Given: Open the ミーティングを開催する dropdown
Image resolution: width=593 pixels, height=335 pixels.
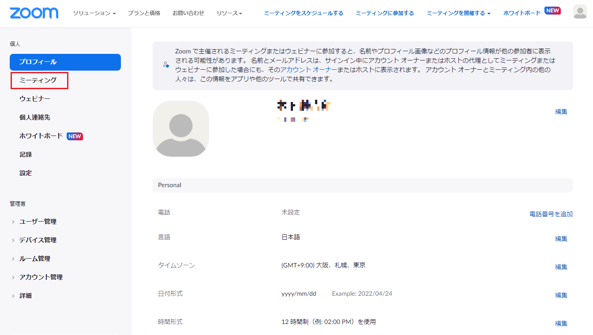Looking at the screenshot, I should point(458,13).
